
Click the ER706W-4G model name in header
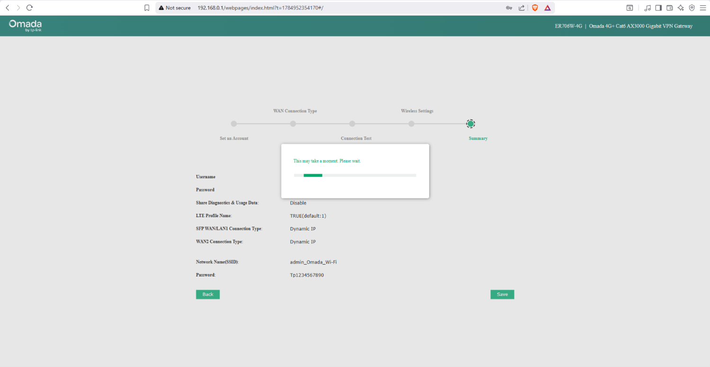pyautogui.click(x=568, y=26)
